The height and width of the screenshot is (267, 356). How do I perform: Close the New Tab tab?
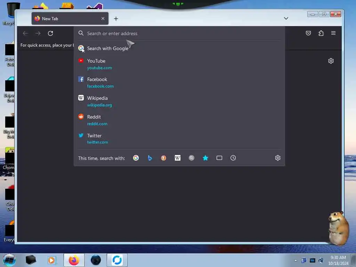click(x=103, y=19)
